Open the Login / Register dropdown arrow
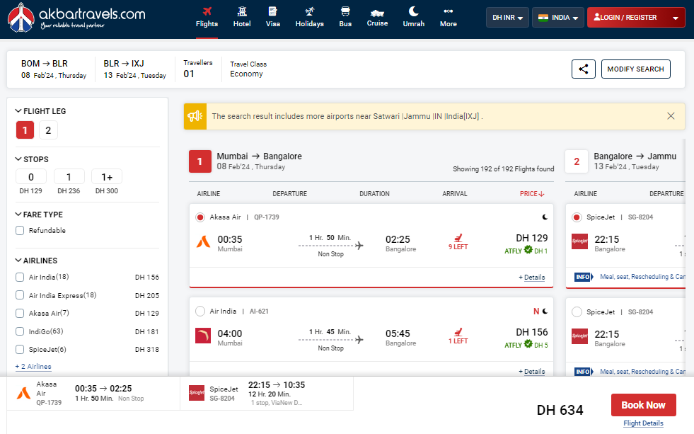The image size is (694, 434). [x=676, y=18]
